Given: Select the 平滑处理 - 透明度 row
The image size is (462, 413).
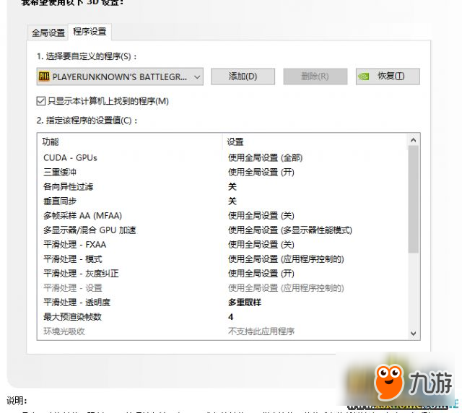Looking at the screenshot, I should [x=222, y=302].
